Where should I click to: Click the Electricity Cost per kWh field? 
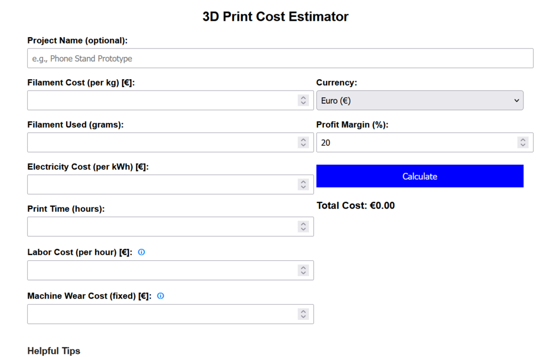tap(162, 185)
